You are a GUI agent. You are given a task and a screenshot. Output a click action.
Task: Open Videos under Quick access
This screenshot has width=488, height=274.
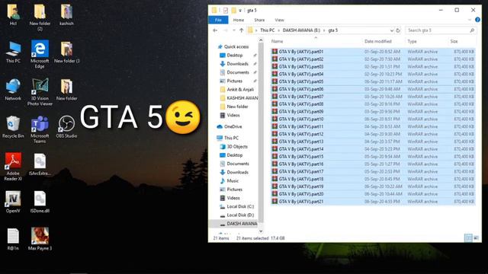coord(233,115)
